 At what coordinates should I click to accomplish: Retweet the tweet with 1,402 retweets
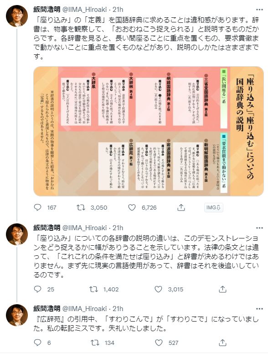coord(94,289)
